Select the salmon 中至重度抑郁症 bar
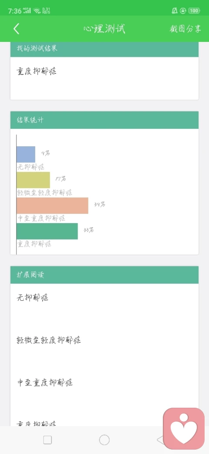The image size is (209, 454). click(x=52, y=206)
